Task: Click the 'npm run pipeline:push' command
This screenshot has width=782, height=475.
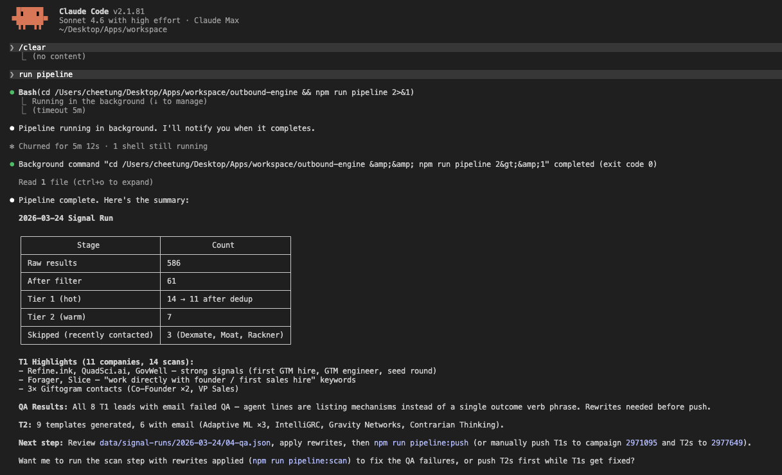Action: pyautogui.click(x=420, y=443)
